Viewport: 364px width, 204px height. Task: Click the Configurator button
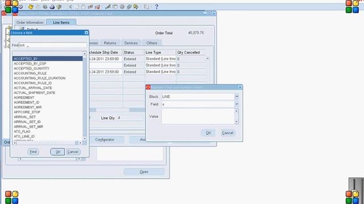click(x=105, y=140)
